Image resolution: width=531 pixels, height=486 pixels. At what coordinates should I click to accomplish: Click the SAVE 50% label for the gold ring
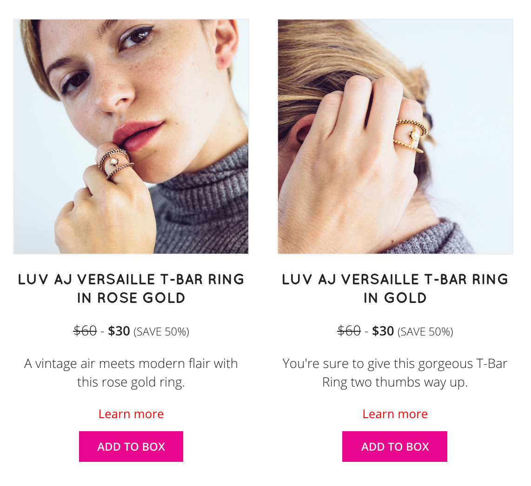click(x=425, y=332)
